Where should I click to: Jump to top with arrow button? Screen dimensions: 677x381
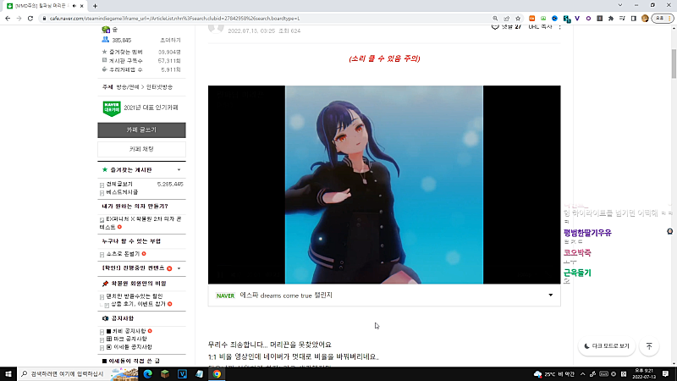[x=649, y=346]
